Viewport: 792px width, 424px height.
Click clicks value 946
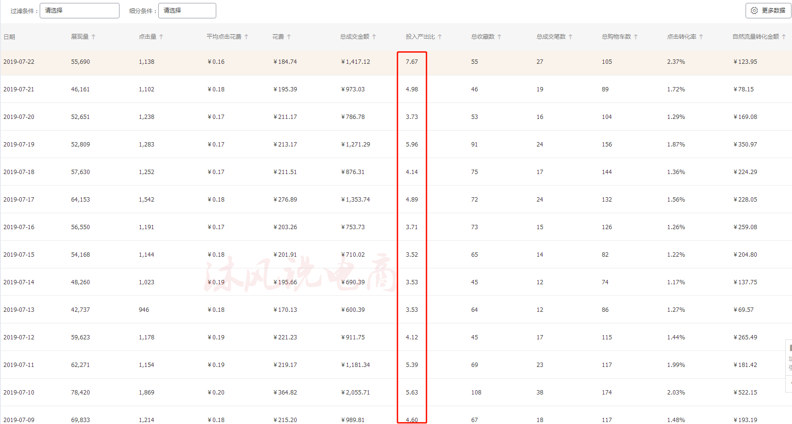pos(144,310)
